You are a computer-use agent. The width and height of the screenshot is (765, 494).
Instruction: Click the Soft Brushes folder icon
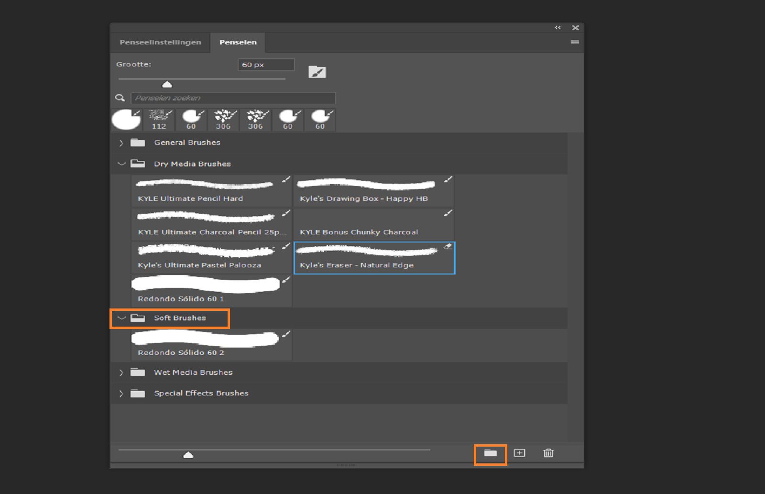[138, 318]
